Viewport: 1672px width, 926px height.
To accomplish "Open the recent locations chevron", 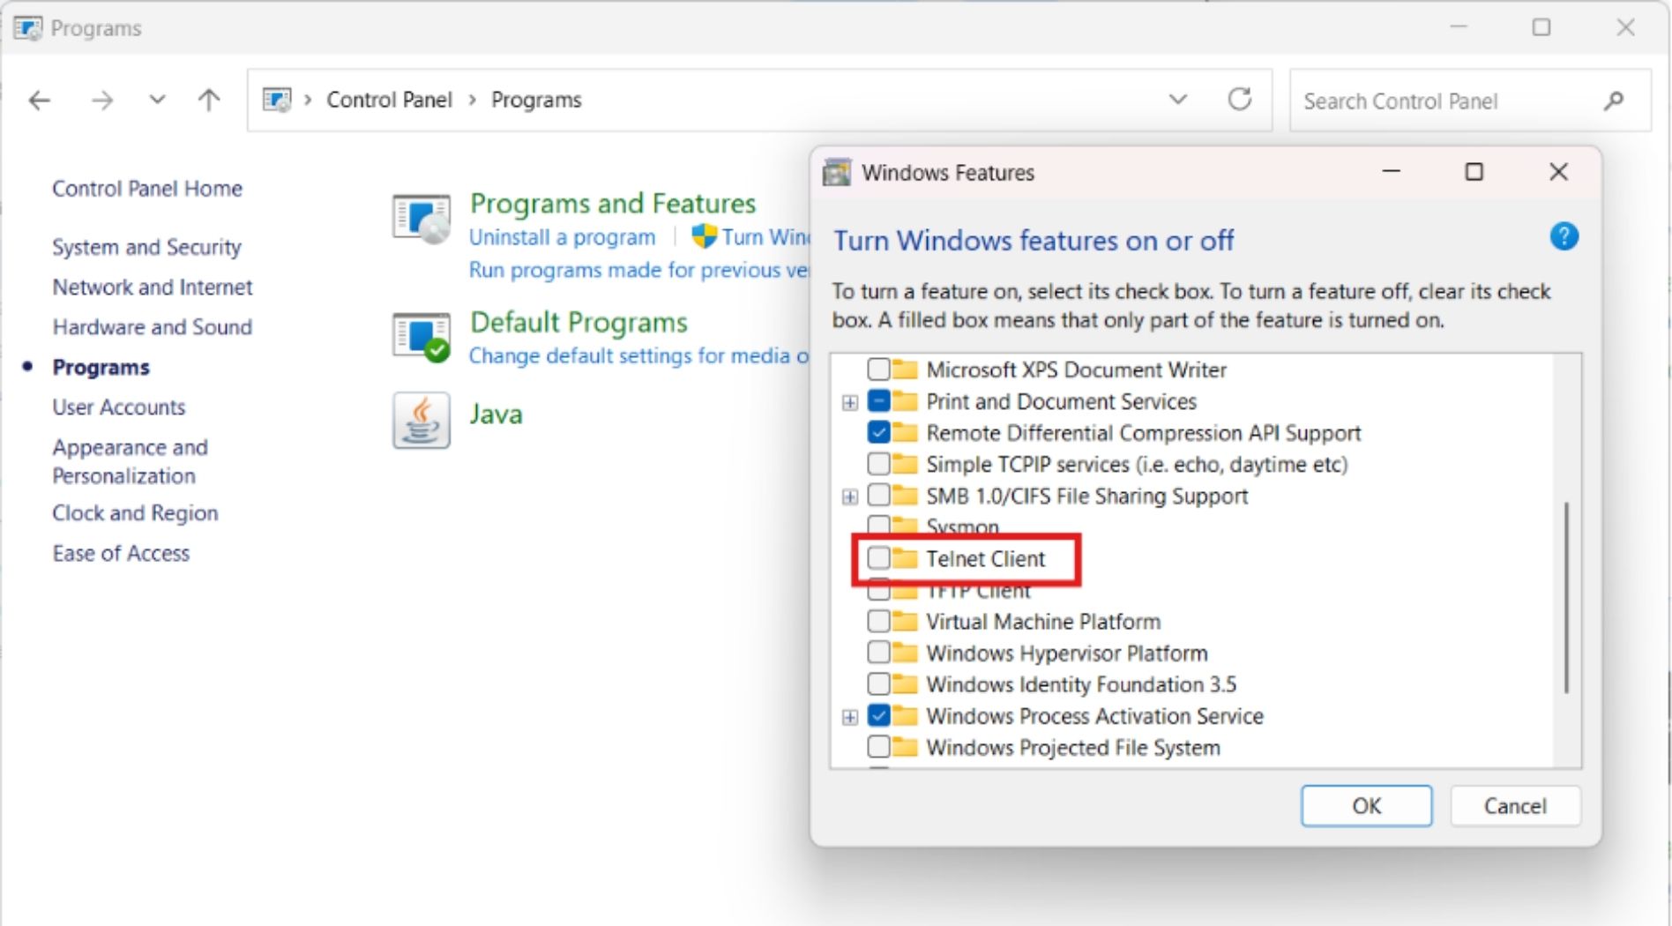I will click(157, 100).
